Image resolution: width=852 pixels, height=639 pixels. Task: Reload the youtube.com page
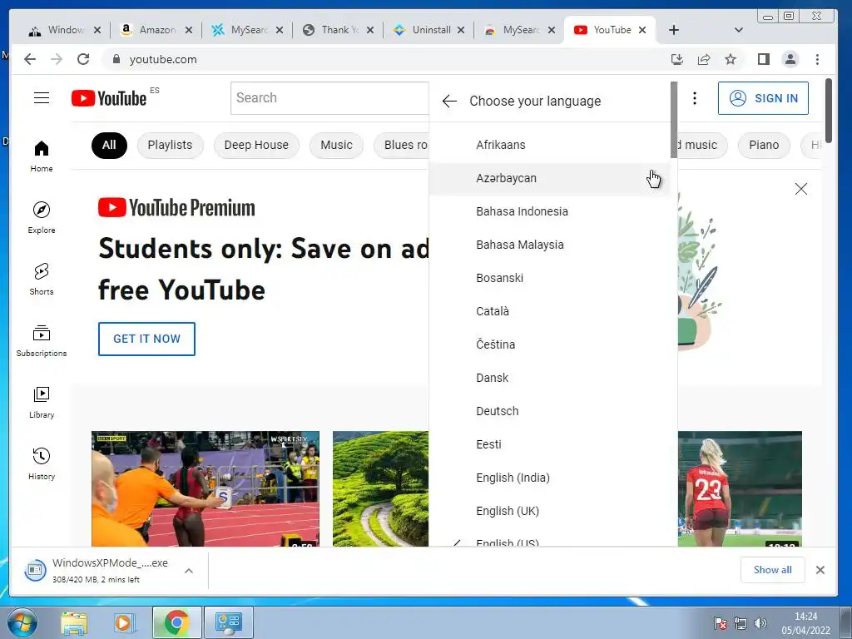83,59
